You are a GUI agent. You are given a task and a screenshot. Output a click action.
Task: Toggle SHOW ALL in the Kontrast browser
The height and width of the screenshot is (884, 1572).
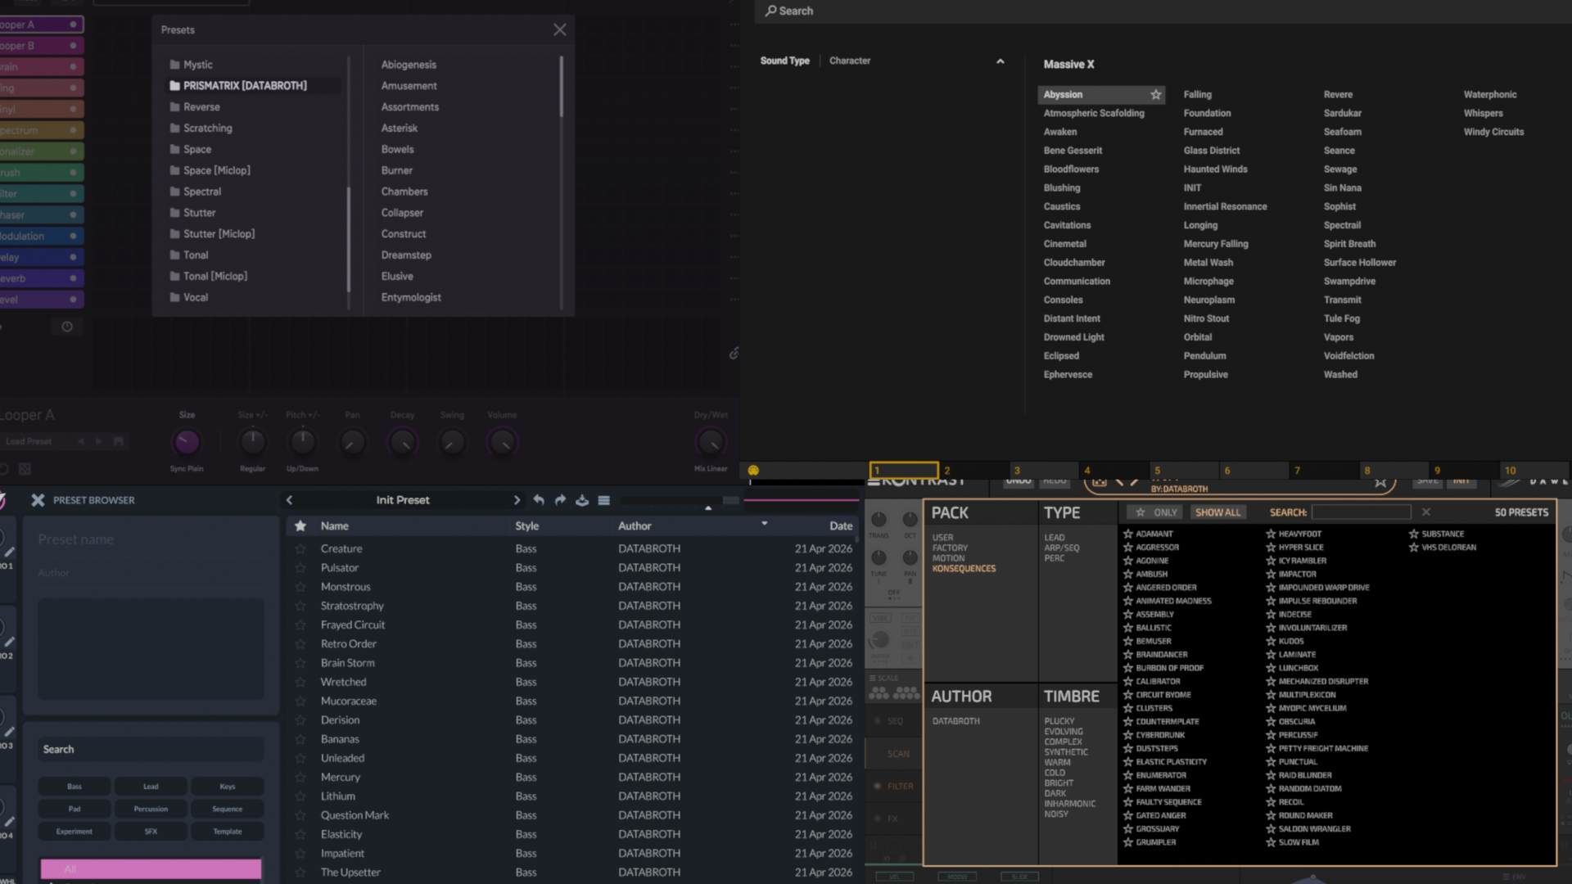coord(1217,512)
